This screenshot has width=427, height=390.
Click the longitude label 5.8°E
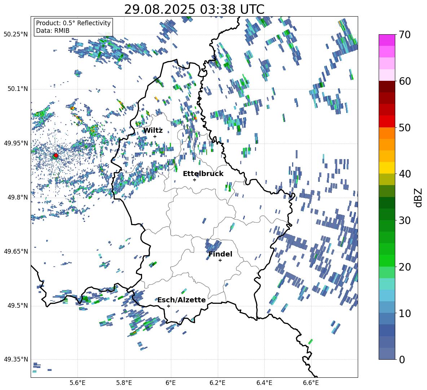124,383
